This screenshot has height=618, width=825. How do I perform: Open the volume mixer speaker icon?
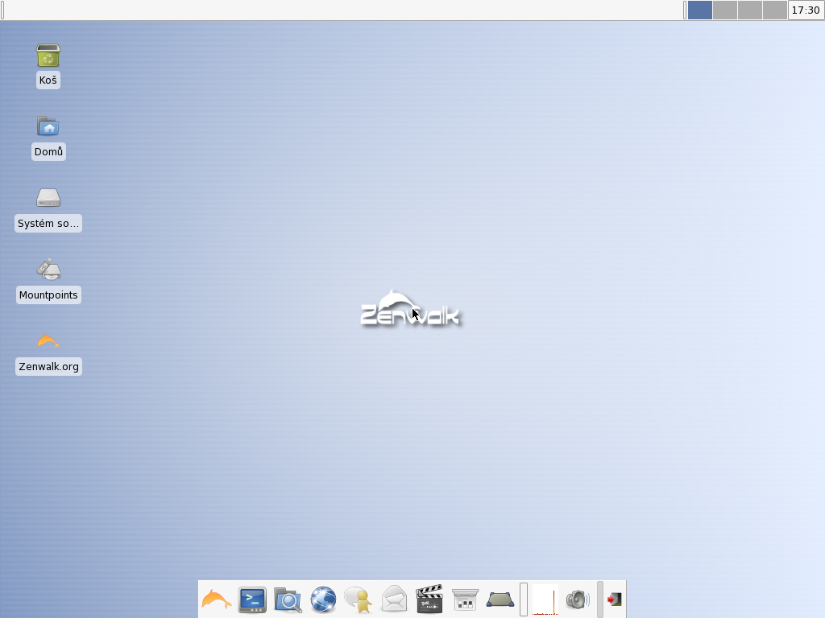[578, 599]
